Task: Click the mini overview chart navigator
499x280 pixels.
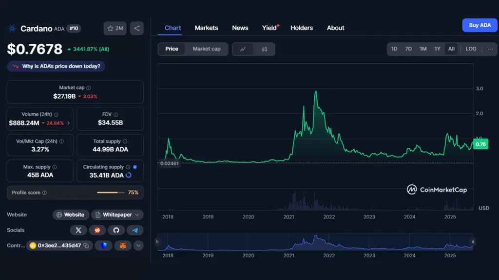Action: click(x=315, y=242)
